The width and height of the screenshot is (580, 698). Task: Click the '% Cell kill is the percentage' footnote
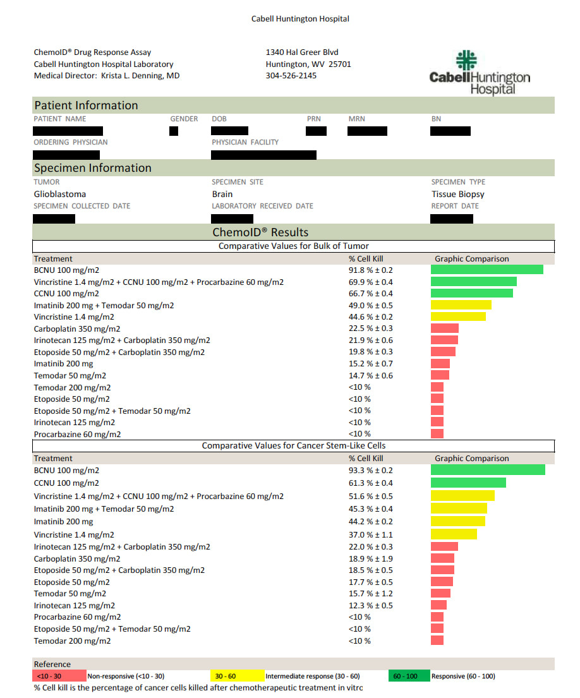coord(198,688)
